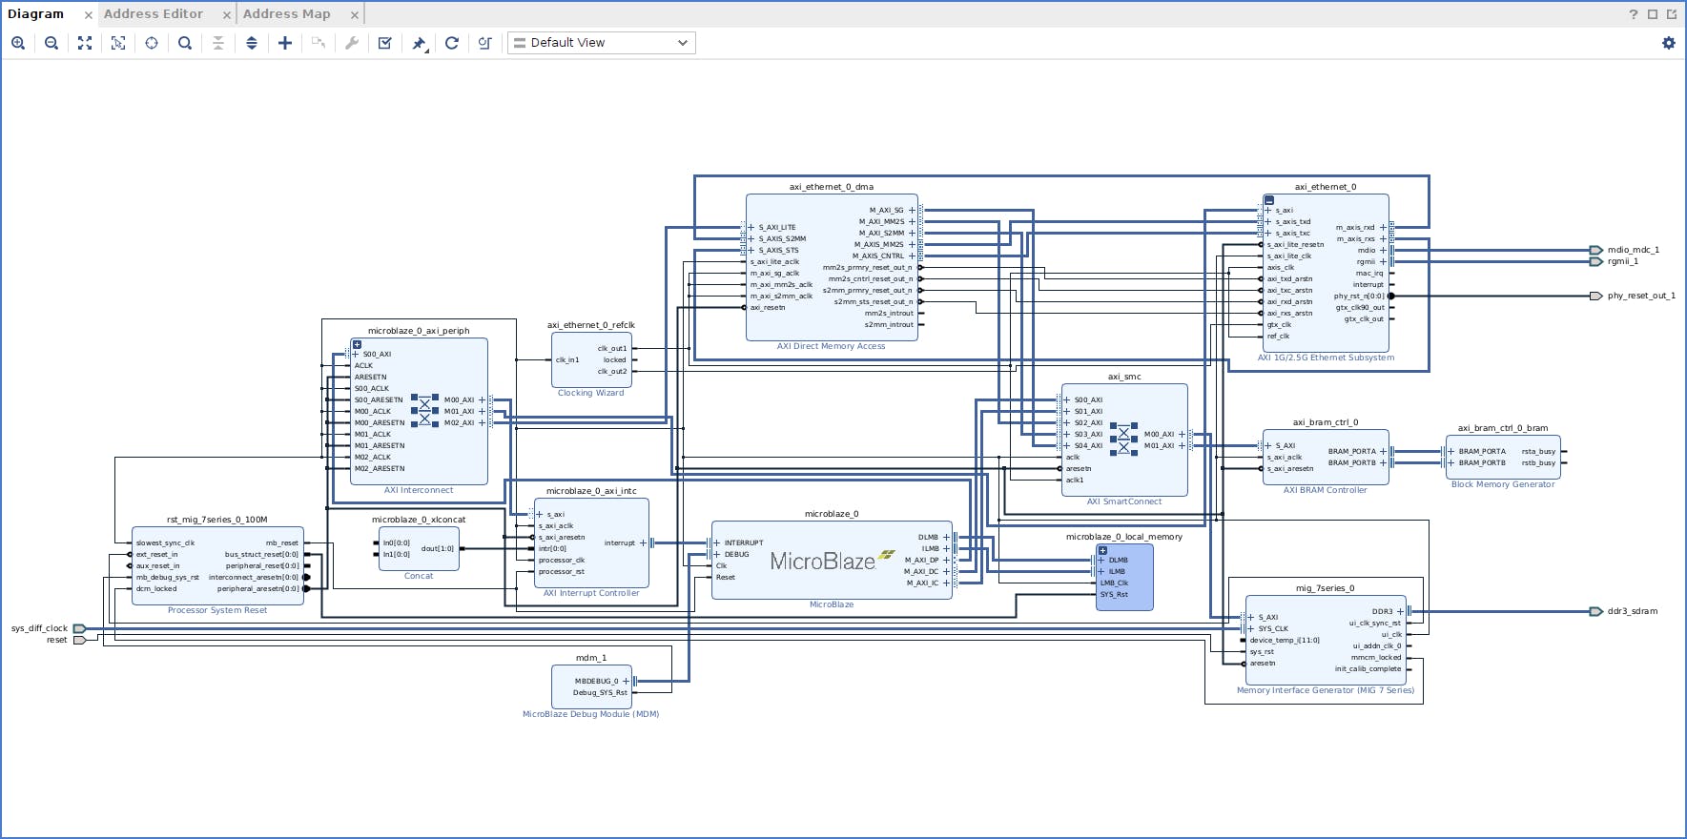Click the Regenerate Layout icon
Viewport: 1687px width, 839px height.
point(452,43)
